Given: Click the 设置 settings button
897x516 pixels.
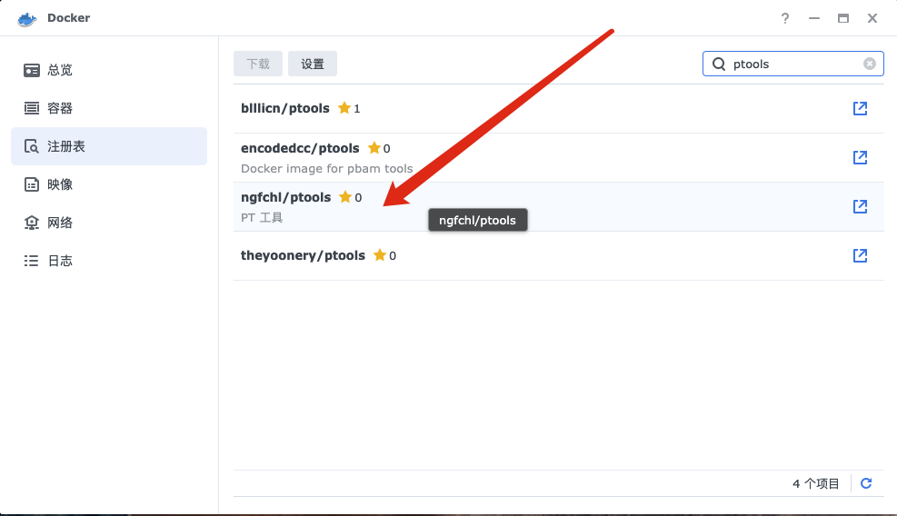Looking at the screenshot, I should [313, 64].
